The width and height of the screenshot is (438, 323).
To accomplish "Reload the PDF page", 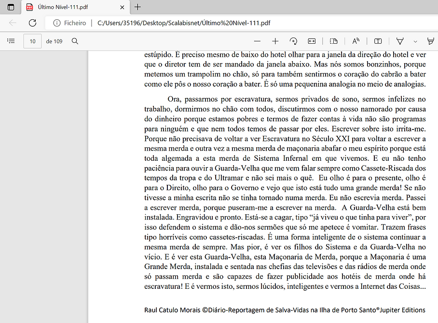I will [x=33, y=23].
